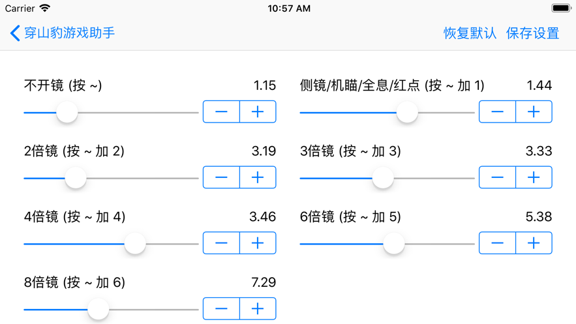Viewport: 576px width, 324px height.
Task: Tap minus for 6倍镜 sensitivity
Action: (x=497, y=243)
